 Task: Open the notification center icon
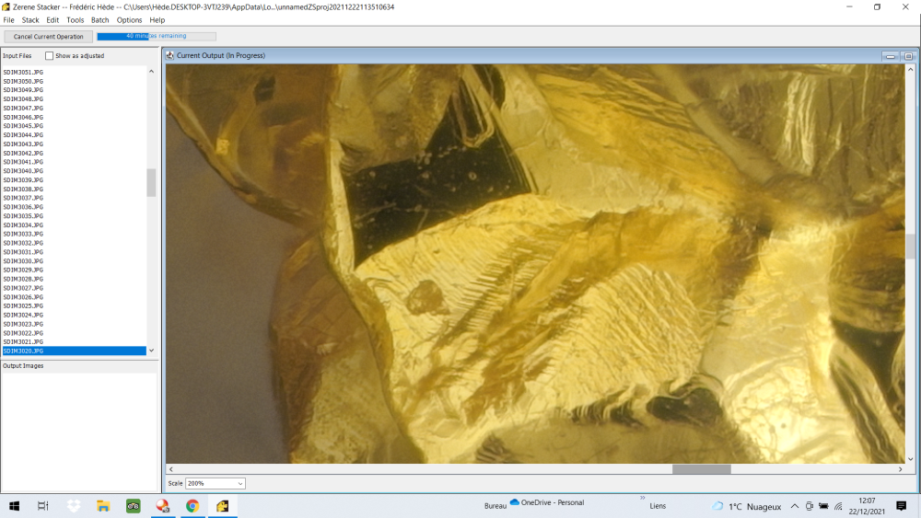(x=901, y=506)
